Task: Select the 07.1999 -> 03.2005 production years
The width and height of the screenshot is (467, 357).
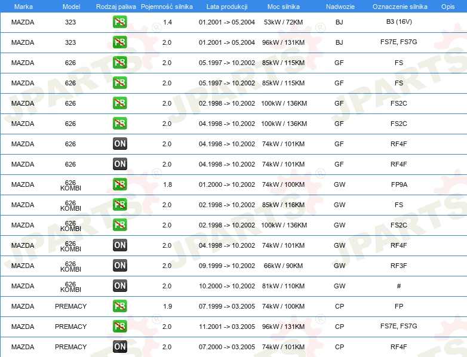Action: point(227,306)
